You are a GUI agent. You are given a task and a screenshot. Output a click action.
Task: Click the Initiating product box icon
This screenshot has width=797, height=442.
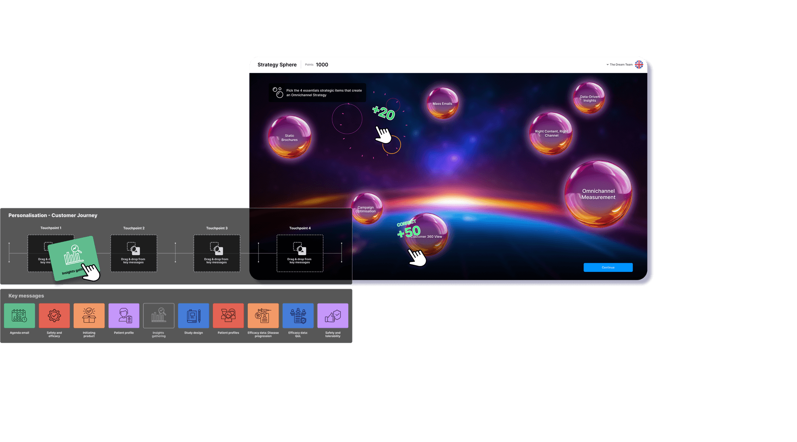(89, 316)
